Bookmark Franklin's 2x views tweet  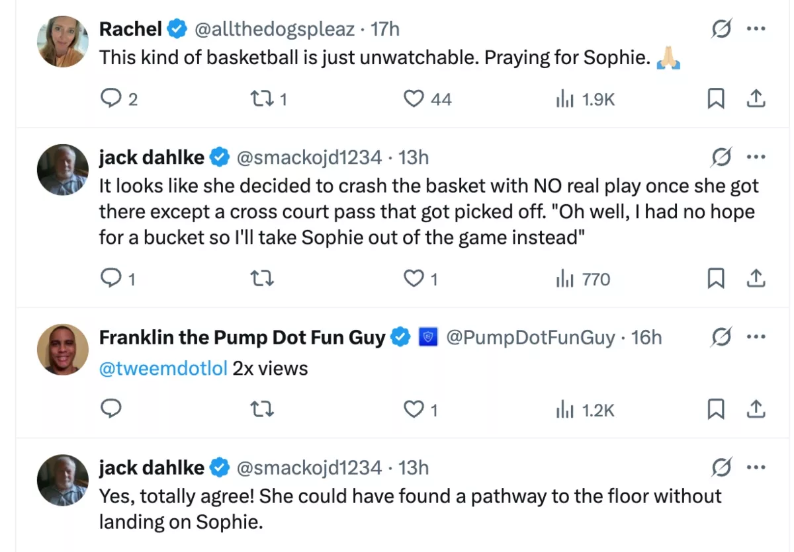coord(715,410)
